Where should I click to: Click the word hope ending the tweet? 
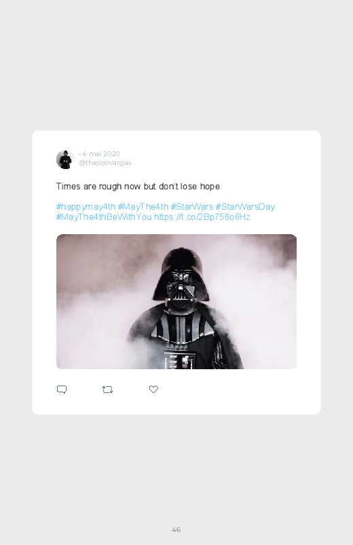(x=210, y=187)
